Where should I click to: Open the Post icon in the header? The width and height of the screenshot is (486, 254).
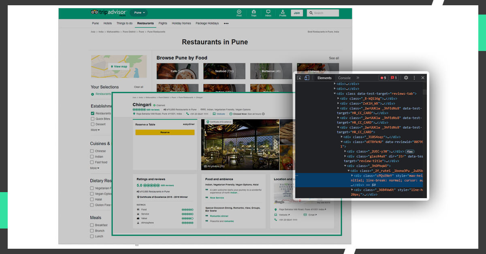[239, 13]
